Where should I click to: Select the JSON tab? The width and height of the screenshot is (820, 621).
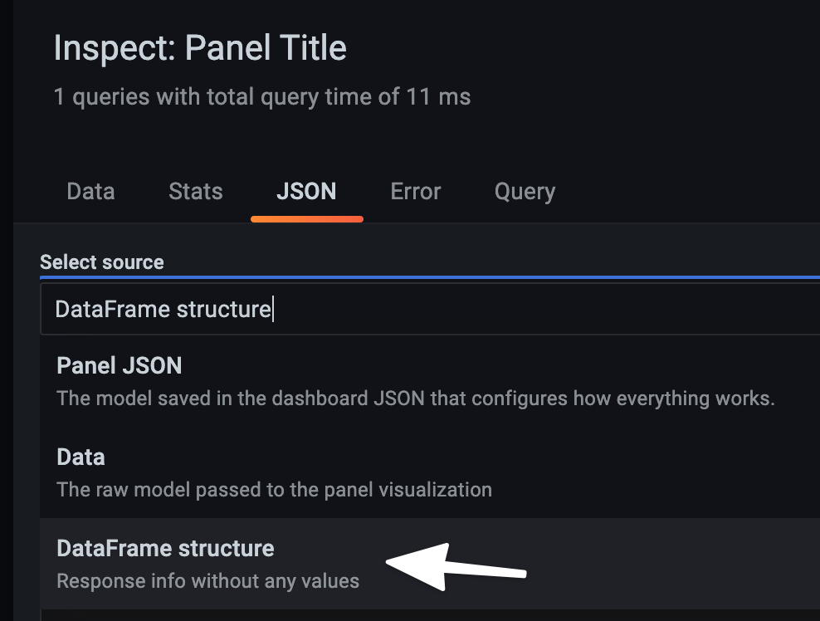(305, 191)
